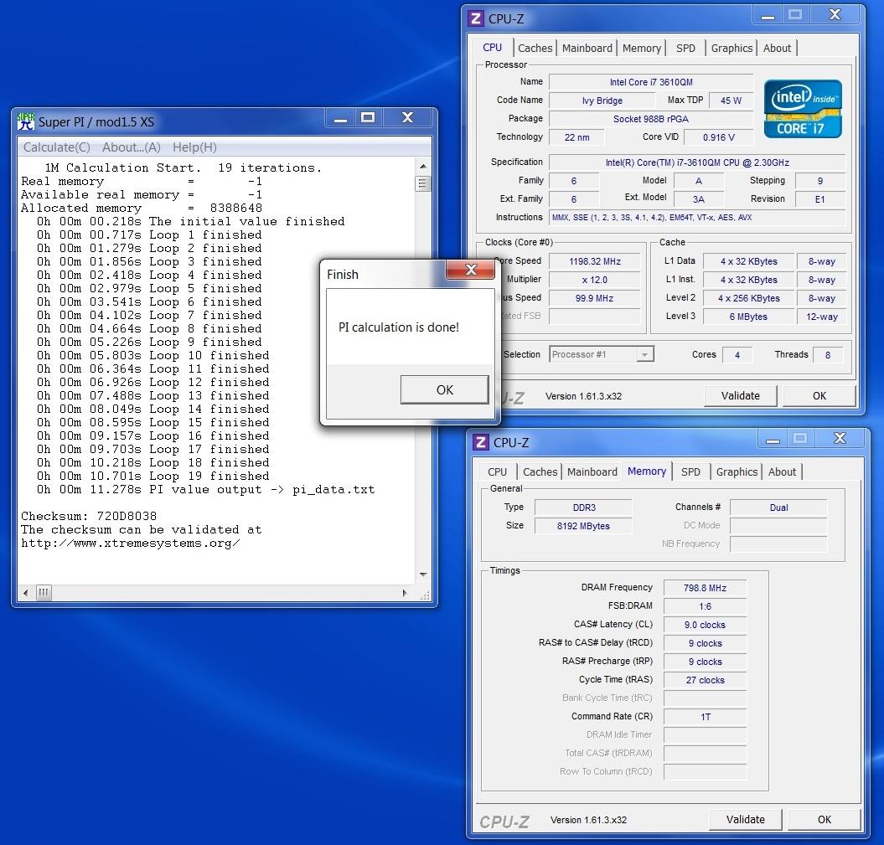This screenshot has height=845, width=884.
Task: Select CPU tab in bottom CPU-Z Memory window
Action: coord(497,471)
